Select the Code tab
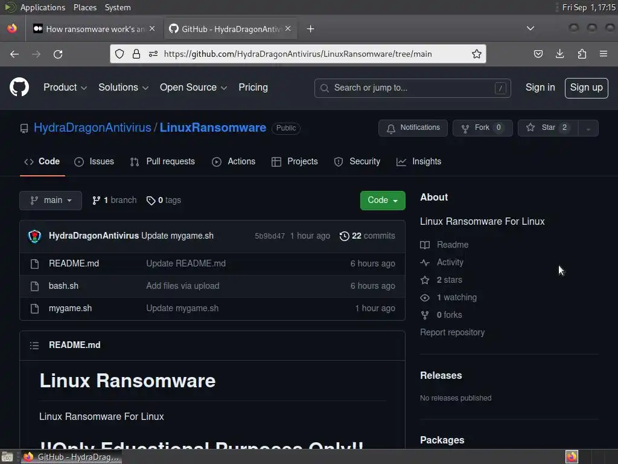This screenshot has height=464, width=618. pos(42,162)
